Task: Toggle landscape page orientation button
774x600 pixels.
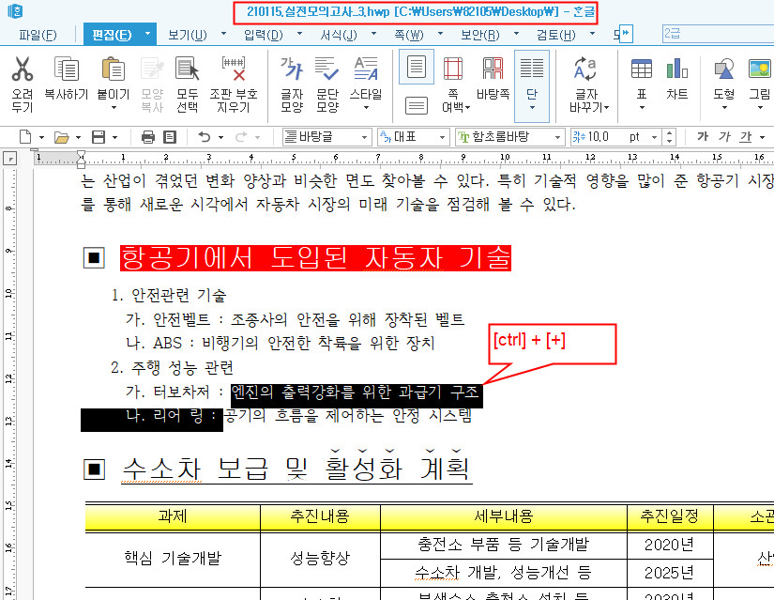Action: point(417,104)
